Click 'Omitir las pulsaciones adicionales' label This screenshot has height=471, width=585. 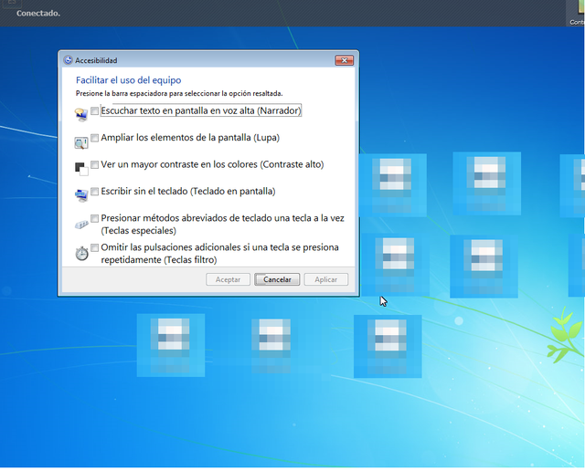219,254
